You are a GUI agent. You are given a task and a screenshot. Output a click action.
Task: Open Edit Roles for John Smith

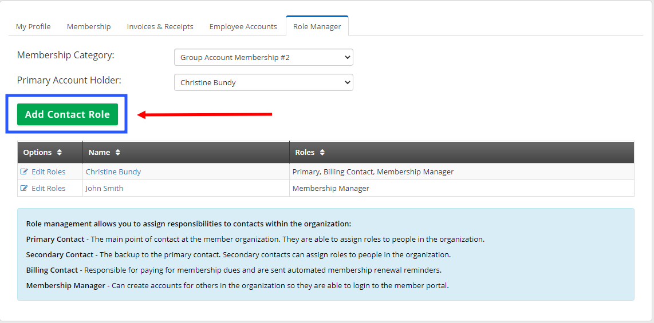pos(48,188)
